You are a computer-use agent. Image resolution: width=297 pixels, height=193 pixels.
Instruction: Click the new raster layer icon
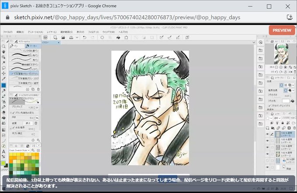click(x=267, y=128)
